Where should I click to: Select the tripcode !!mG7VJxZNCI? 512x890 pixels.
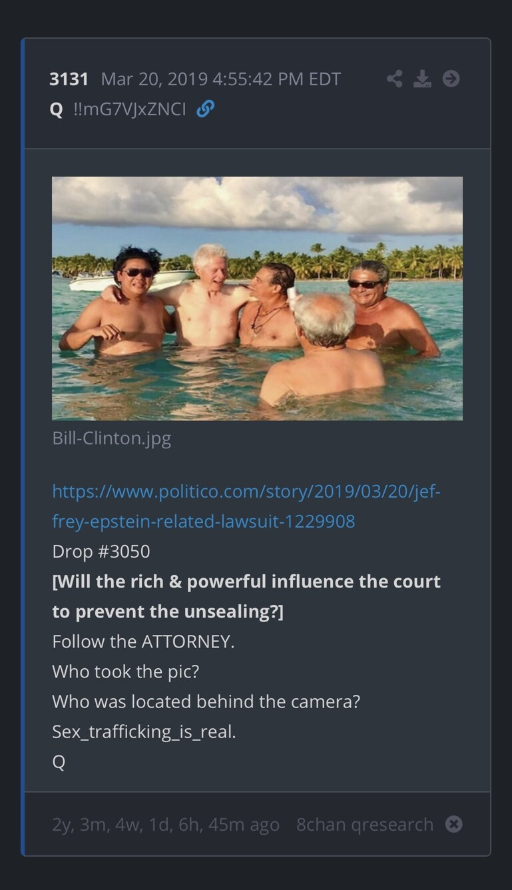coord(130,109)
